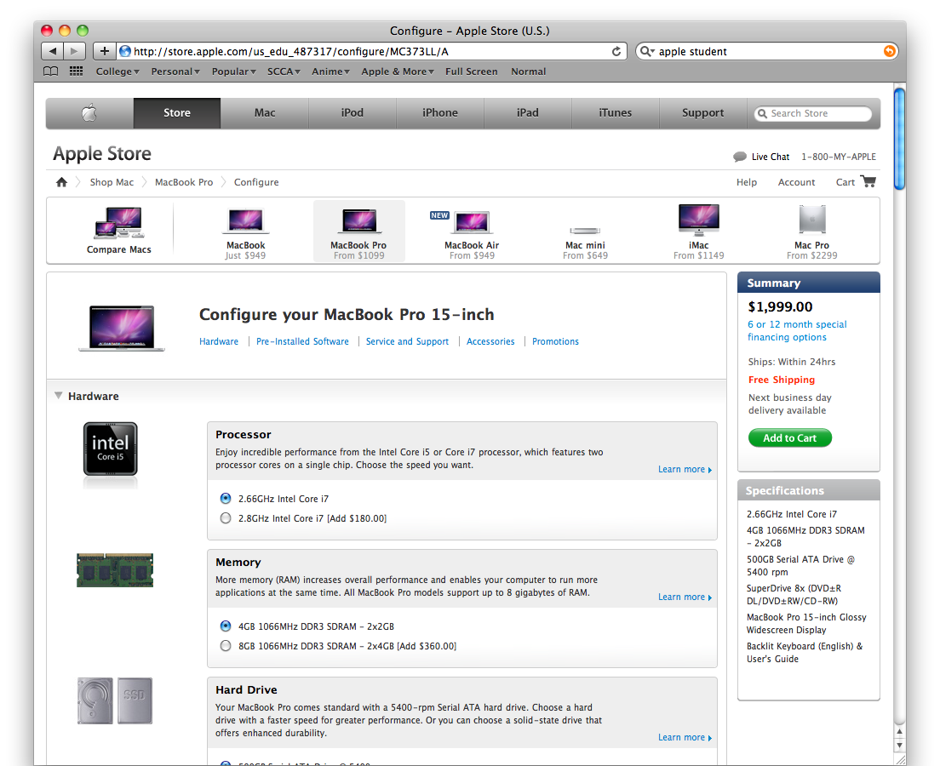Viewport: 940px width, 766px height.
Task: Click the home icon in breadcrumb
Action: pos(61,182)
